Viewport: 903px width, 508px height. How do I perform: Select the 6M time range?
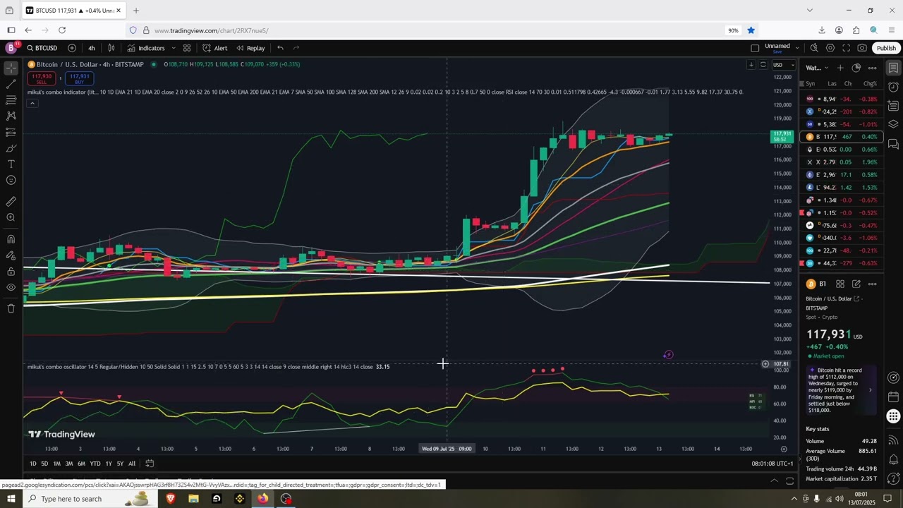(x=81, y=464)
